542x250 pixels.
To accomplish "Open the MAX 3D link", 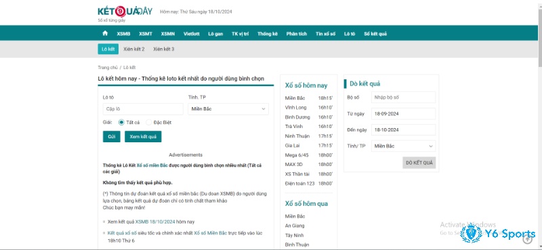I will coord(294,164).
